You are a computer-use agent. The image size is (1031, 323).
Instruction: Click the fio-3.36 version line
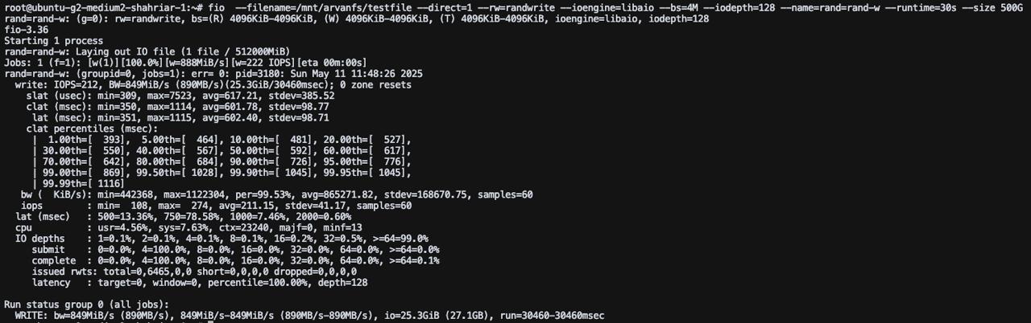pos(26,29)
